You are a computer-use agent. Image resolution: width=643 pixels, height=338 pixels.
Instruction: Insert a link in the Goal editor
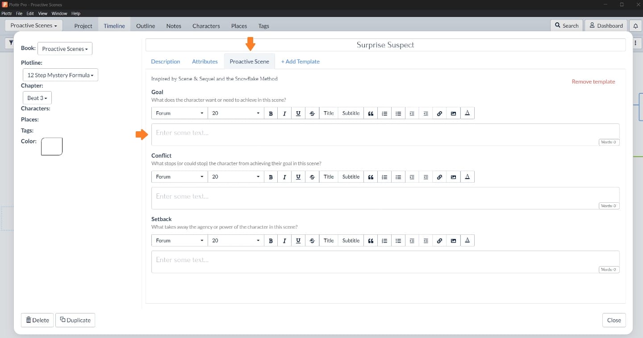pos(439,113)
